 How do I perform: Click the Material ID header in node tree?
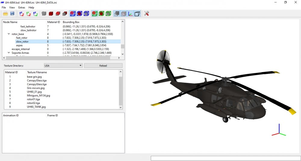tap(54, 22)
